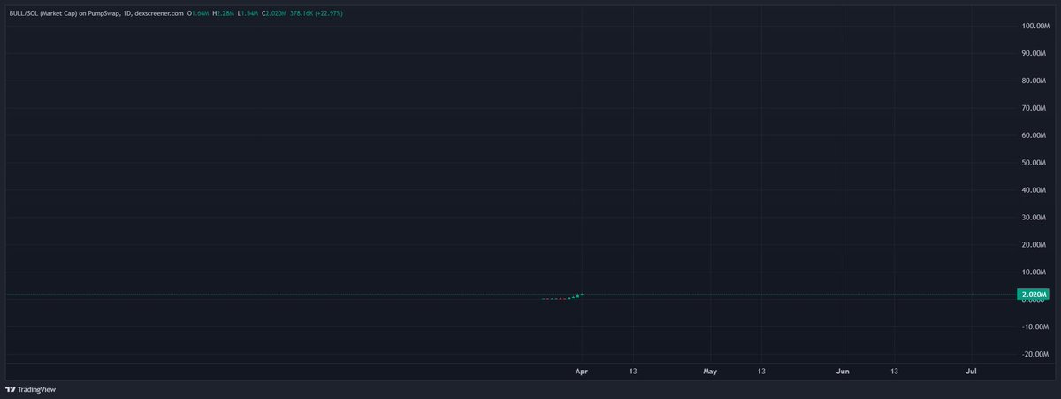Image resolution: width=1061 pixels, height=399 pixels.
Task: Click the May label on time axis
Action: (x=710, y=372)
